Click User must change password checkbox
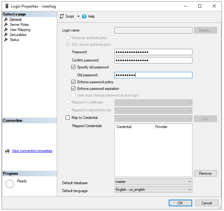This screenshot has width=224, height=211. [73, 95]
